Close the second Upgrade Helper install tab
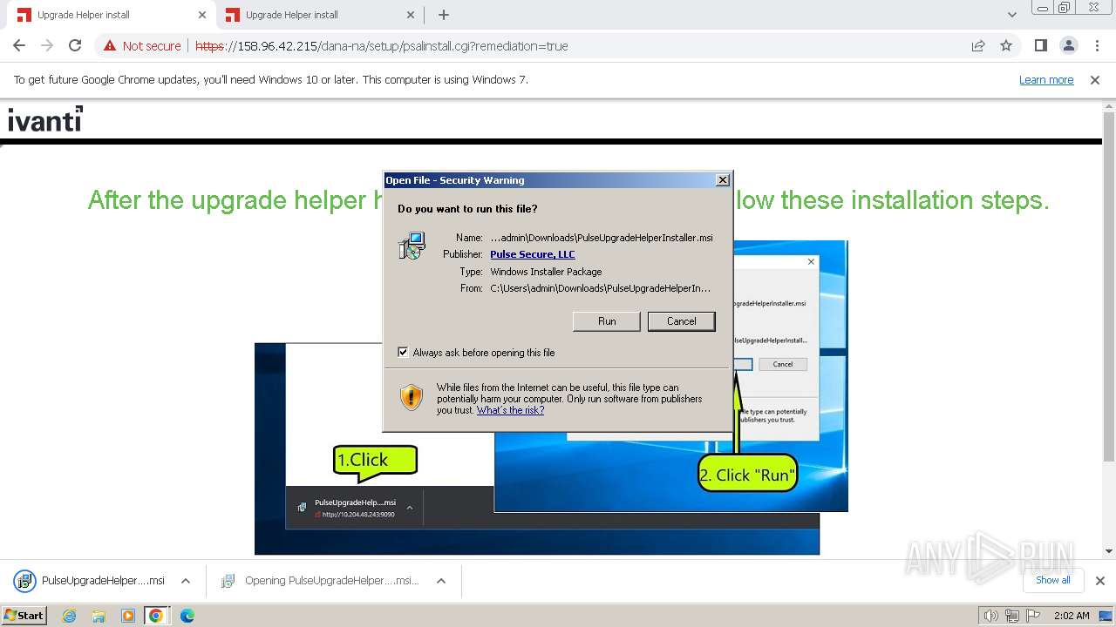 pyautogui.click(x=411, y=15)
